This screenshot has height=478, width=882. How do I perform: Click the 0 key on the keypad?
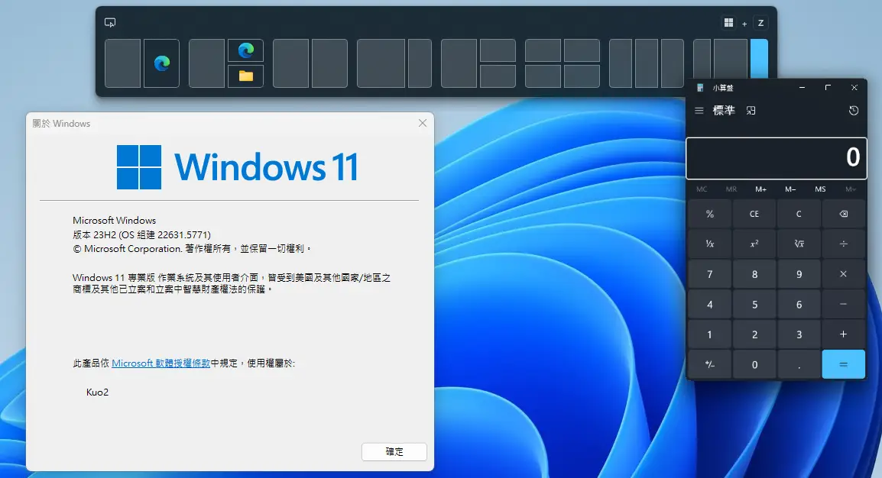pyautogui.click(x=754, y=364)
